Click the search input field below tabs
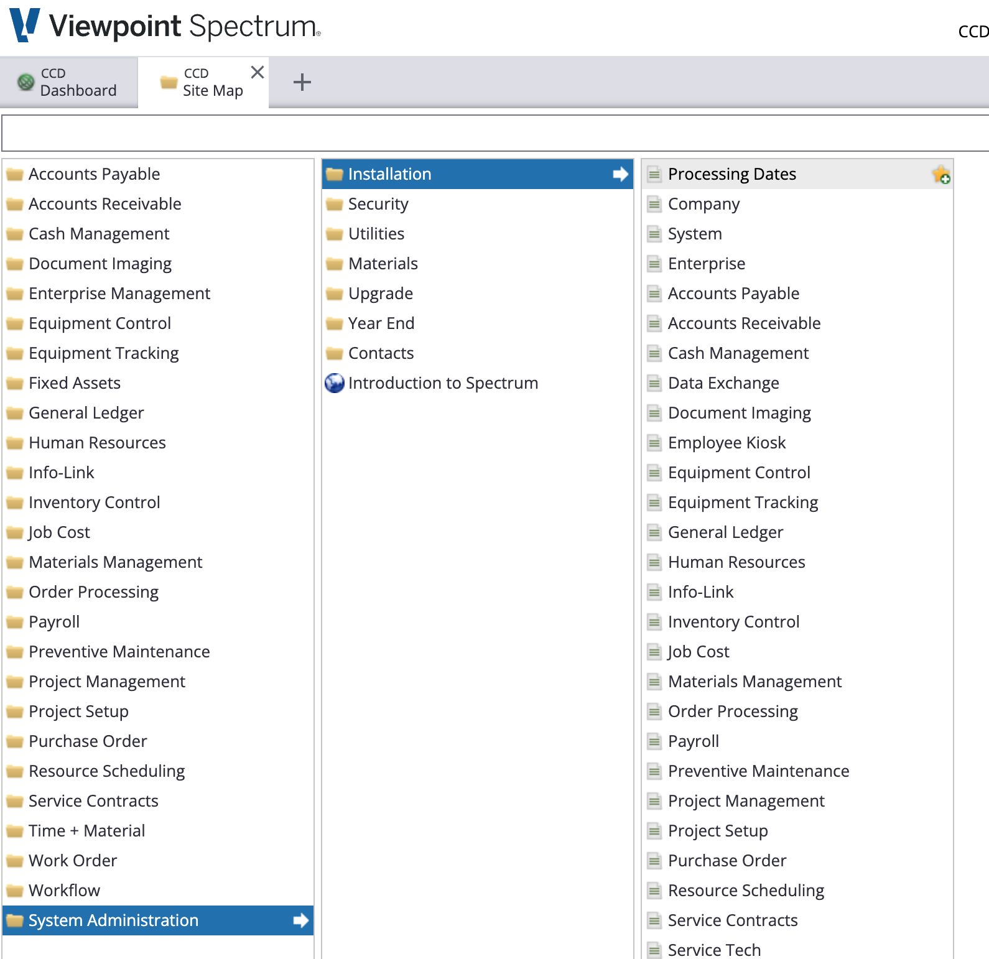The height and width of the screenshot is (959, 989). pos(495,133)
